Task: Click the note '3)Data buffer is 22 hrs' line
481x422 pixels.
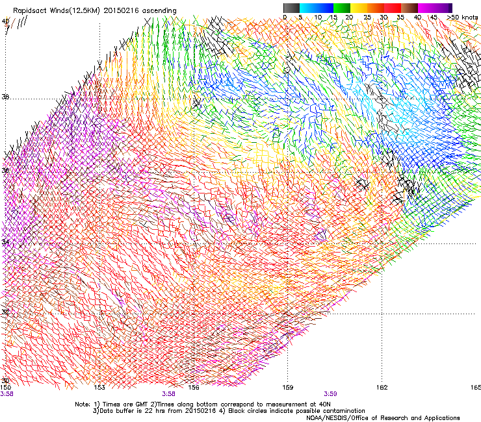Action: tap(229, 411)
